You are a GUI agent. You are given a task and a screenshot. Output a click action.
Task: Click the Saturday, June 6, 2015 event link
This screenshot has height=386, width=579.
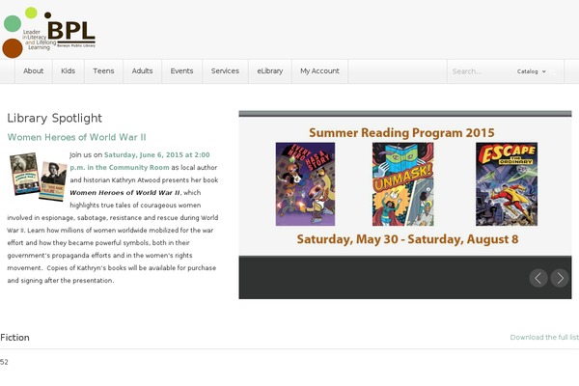click(x=140, y=161)
